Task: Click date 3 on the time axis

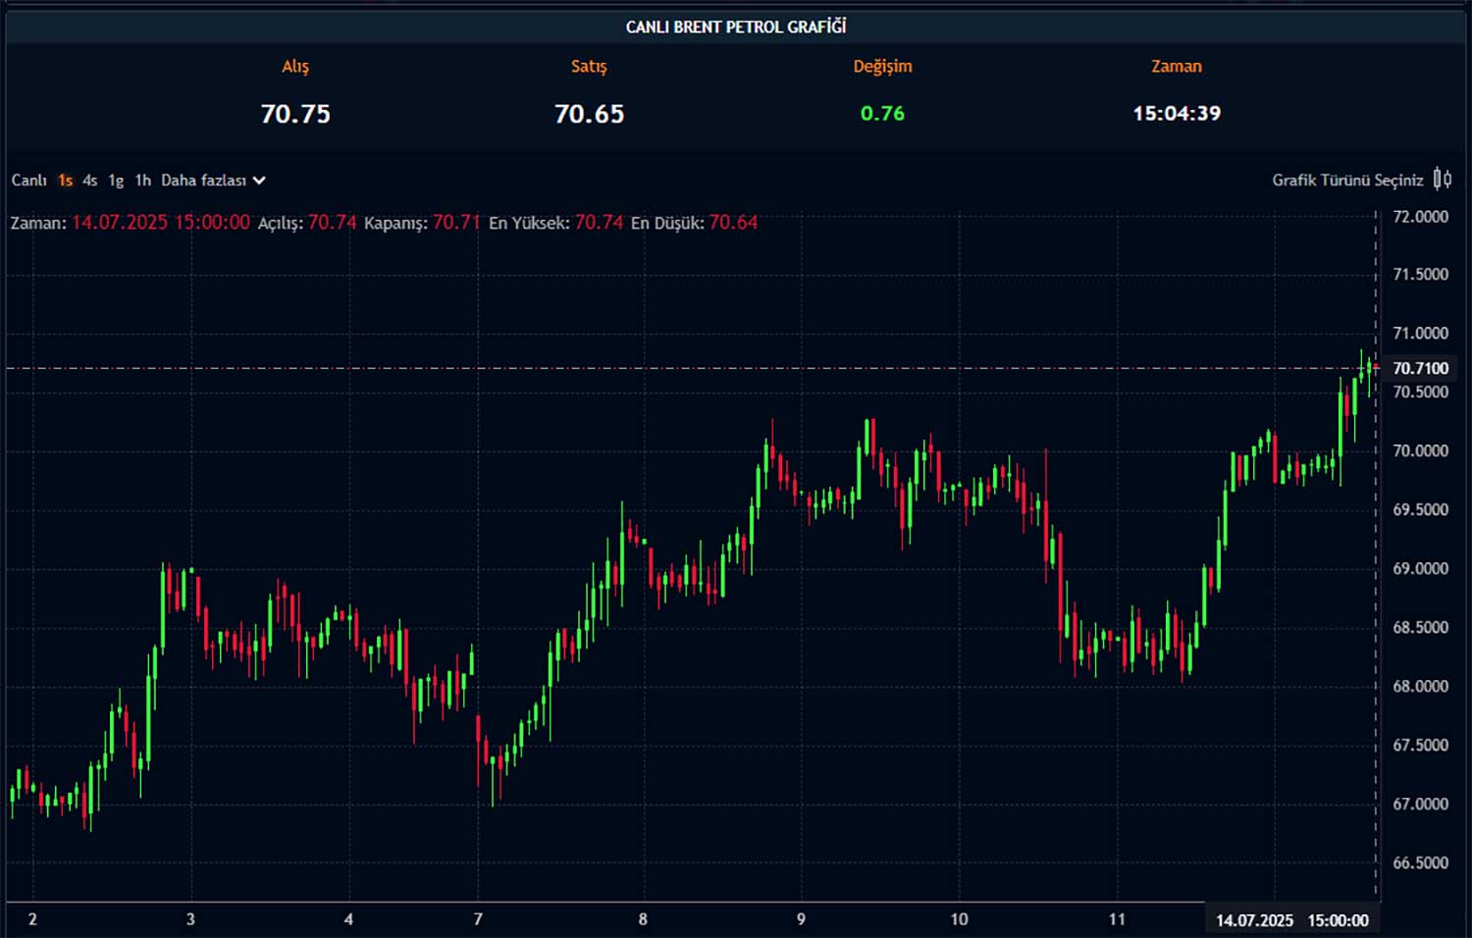Action: pos(190,919)
